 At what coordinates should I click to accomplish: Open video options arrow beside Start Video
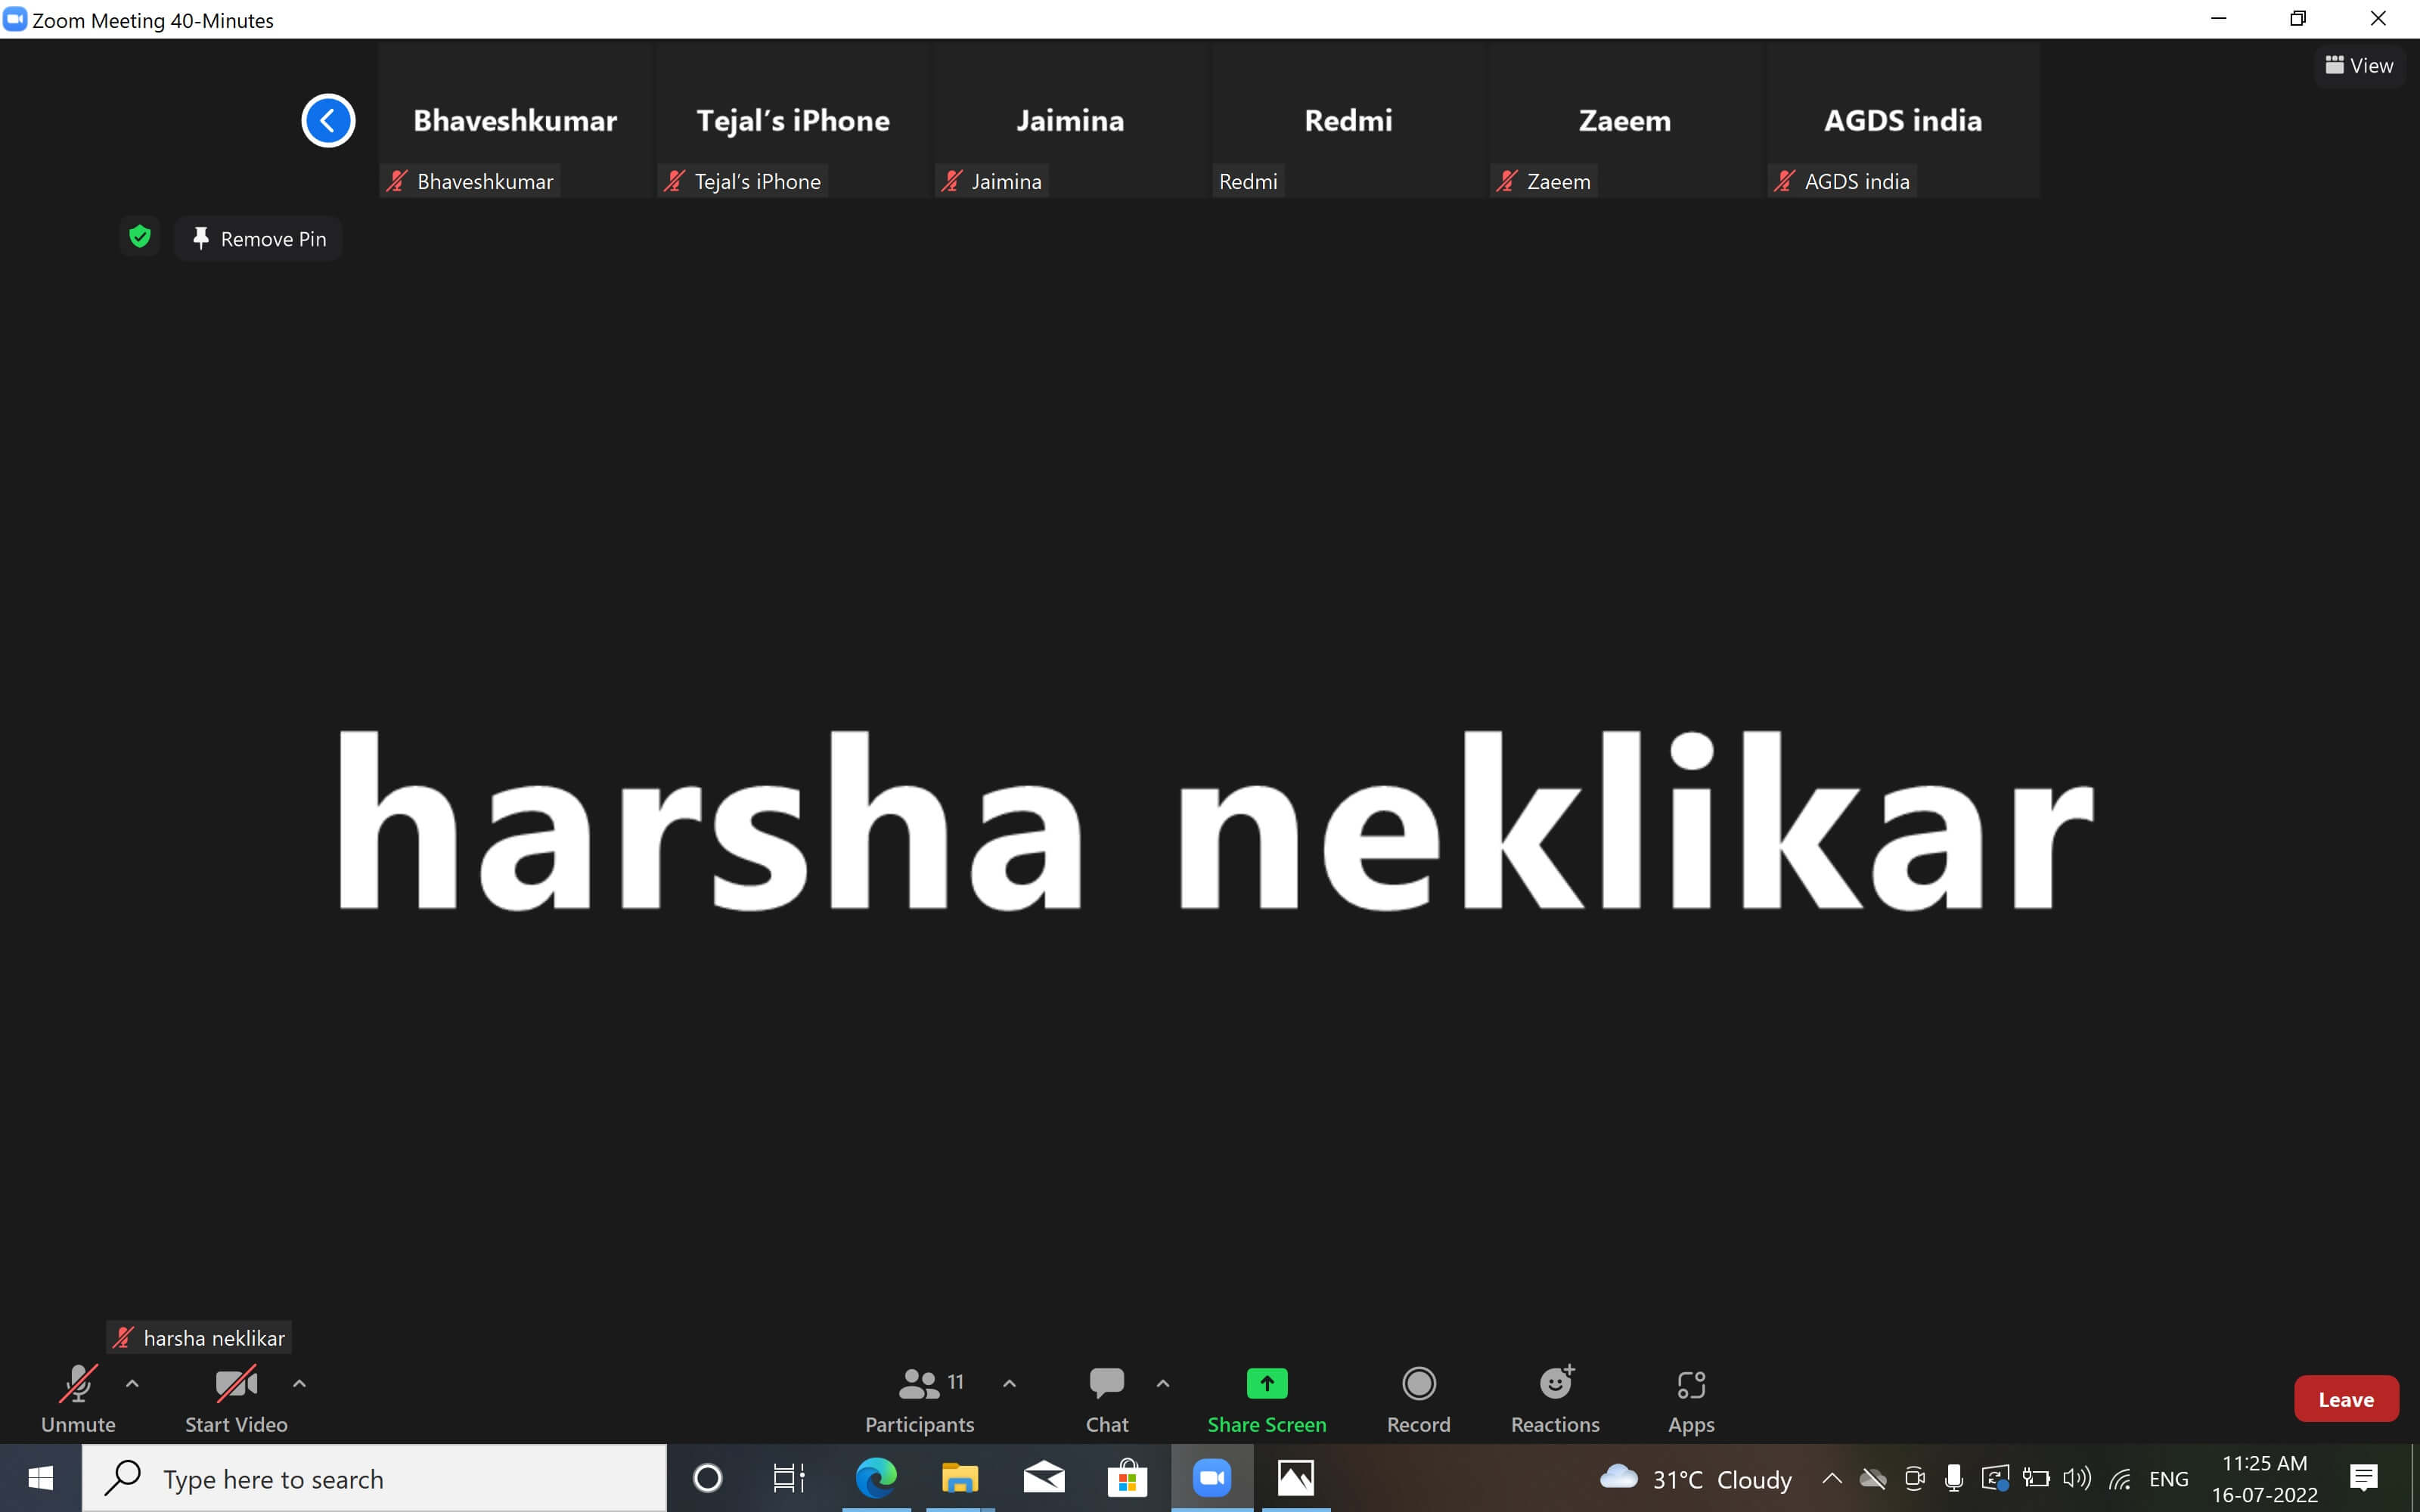(299, 1384)
